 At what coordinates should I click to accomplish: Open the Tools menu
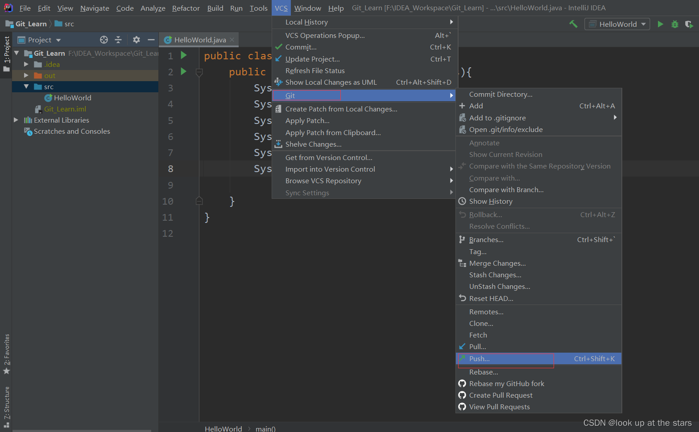click(258, 8)
